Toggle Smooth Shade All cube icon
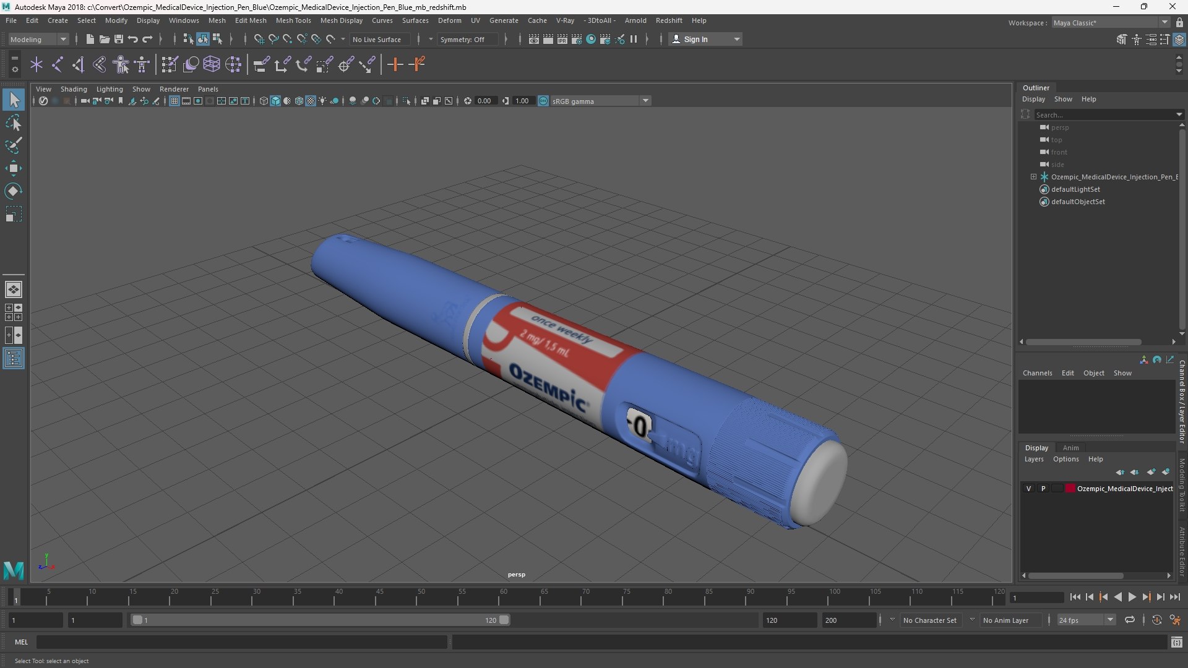The width and height of the screenshot is (1188, 668). coord(275,101)
